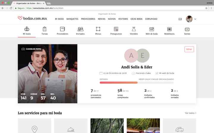Select the Mi boda tab
Viewport: 214px width, 133px height.
coord(26,30)
